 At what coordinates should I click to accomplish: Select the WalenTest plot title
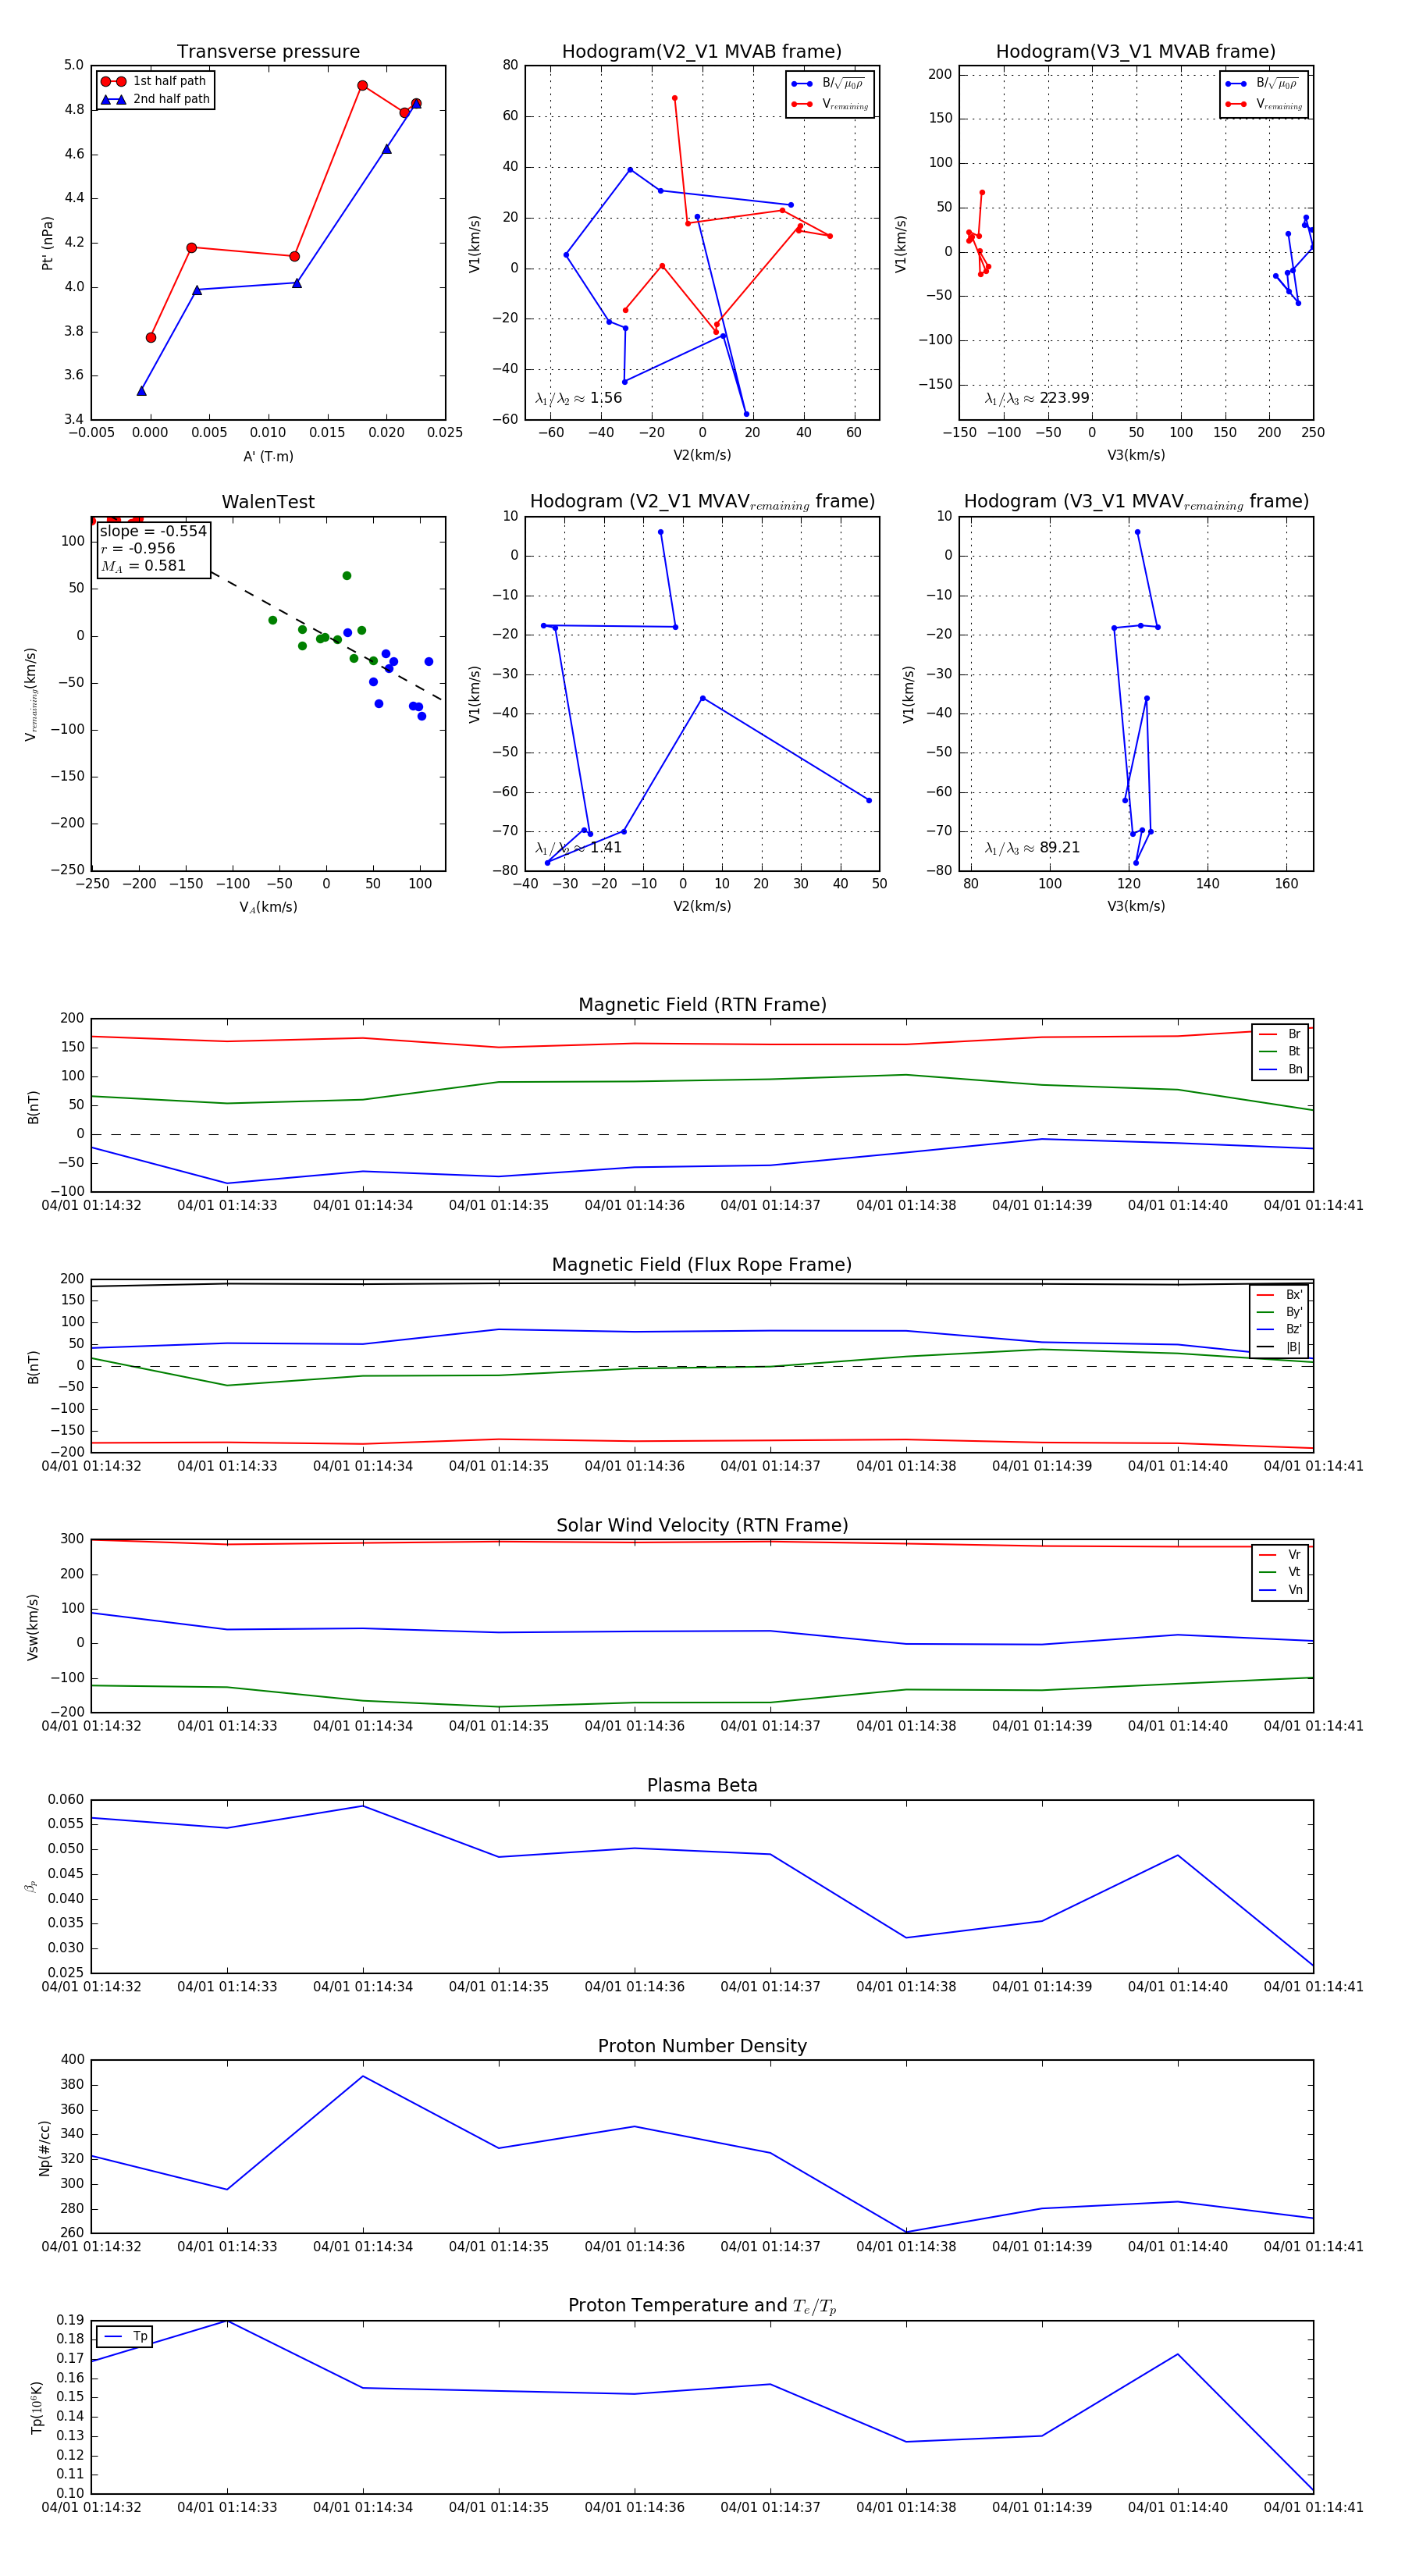tap(268, 502)
